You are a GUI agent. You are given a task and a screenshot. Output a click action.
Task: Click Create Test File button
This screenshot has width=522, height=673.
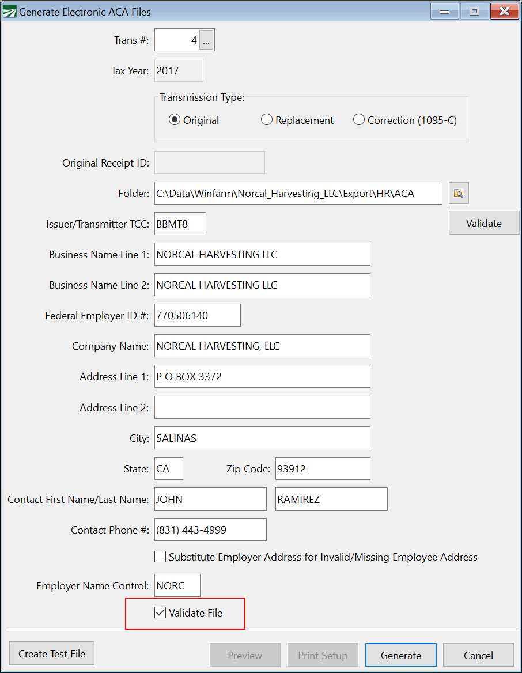tap(52, 653)
